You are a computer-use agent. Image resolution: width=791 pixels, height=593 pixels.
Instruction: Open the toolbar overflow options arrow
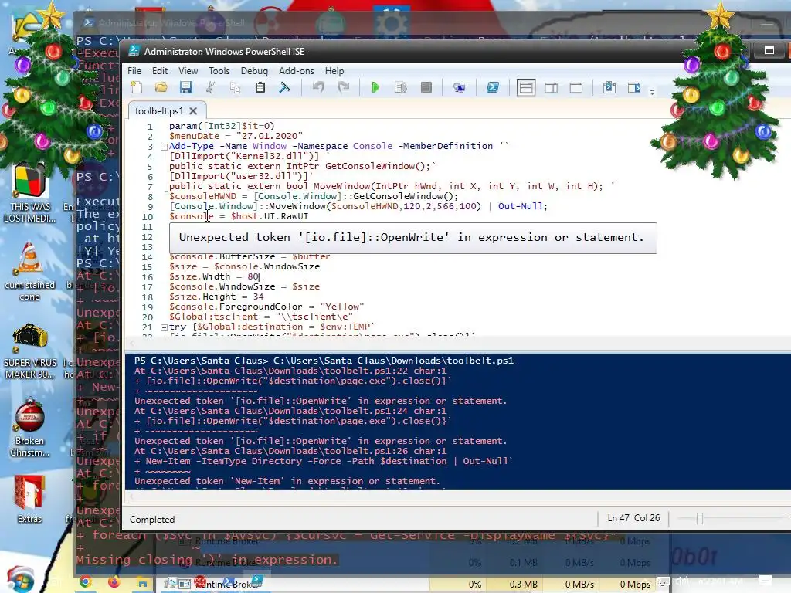652,92
